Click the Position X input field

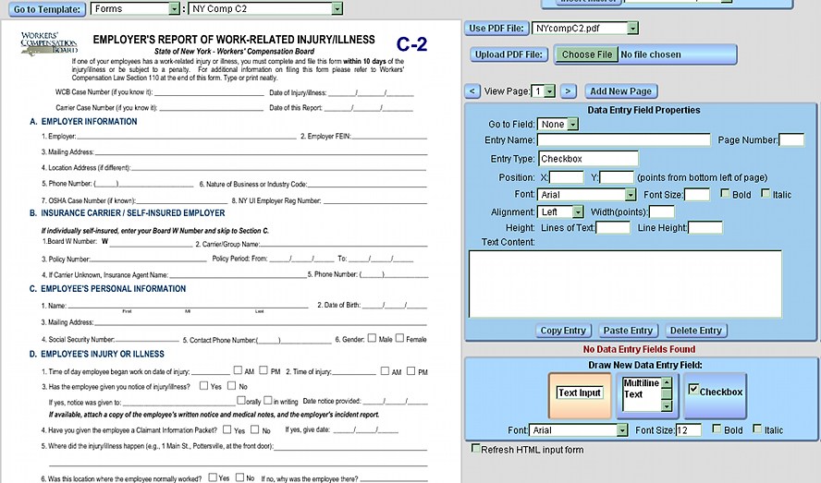(566, 178)
